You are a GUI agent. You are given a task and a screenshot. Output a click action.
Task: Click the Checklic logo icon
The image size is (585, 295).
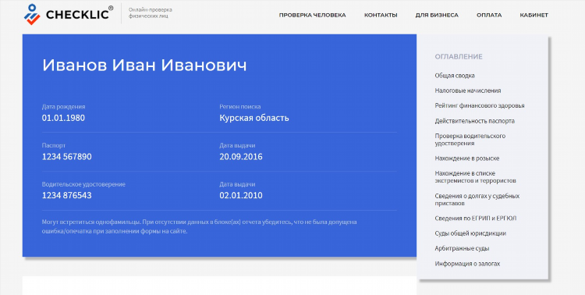pyautogui.click(x=32, y=15)
